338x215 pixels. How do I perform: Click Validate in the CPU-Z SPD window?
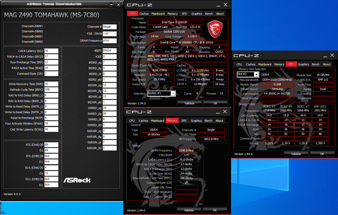pyautogui.click(x=296, y=154)
